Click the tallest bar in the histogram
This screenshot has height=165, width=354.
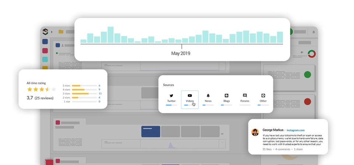tap(110, 35)
